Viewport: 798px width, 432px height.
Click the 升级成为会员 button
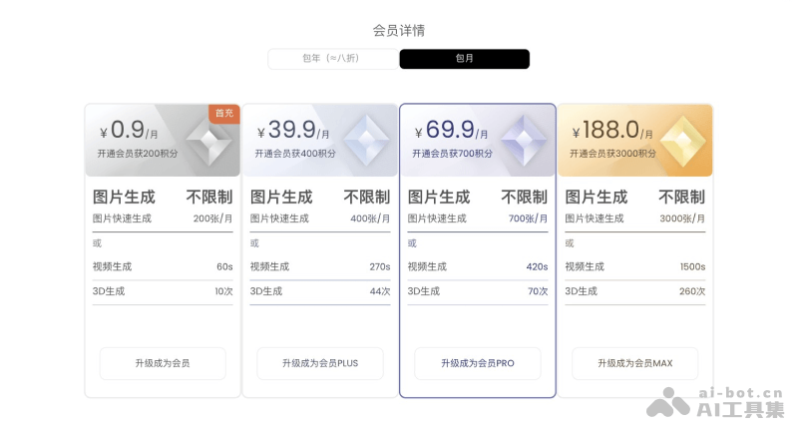[163, 363]
